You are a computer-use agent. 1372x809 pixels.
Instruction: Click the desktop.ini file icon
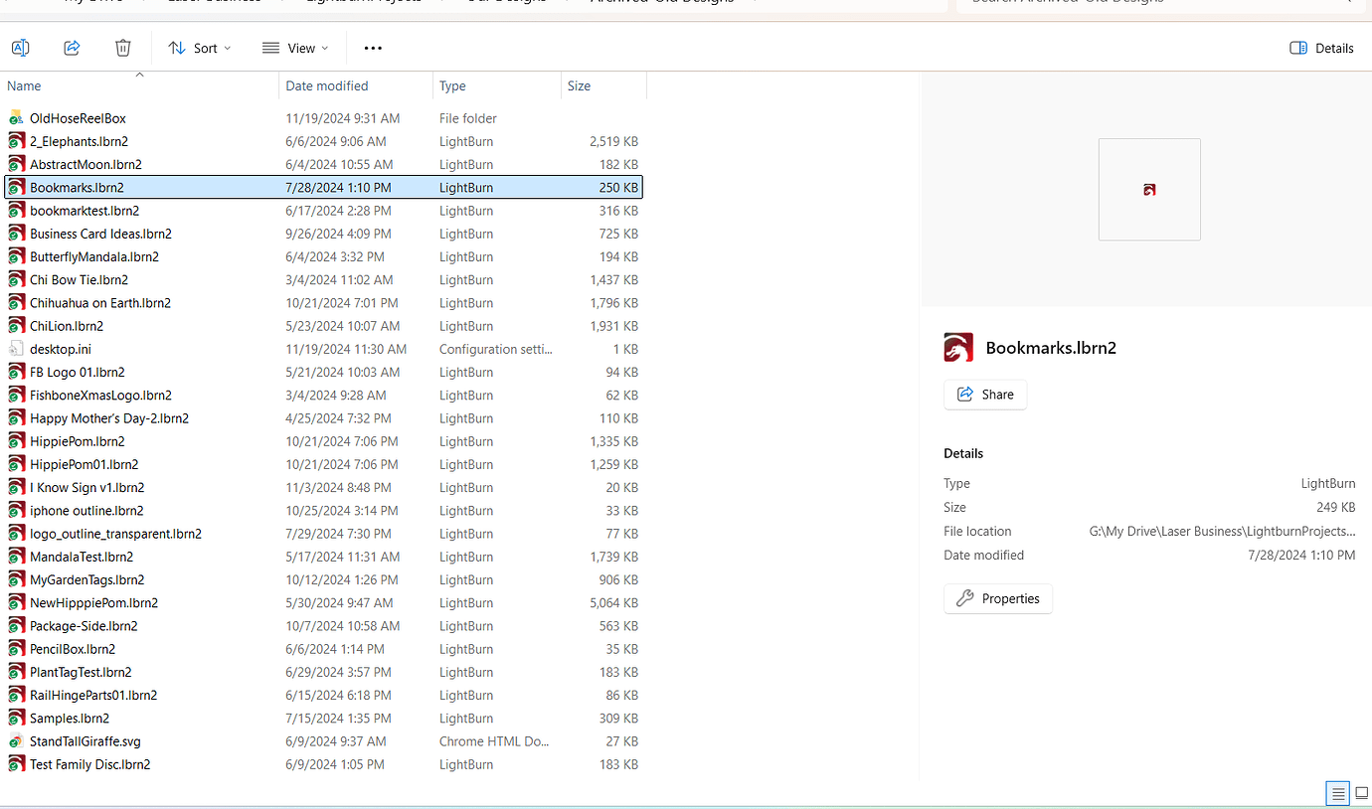tap(16, 349)
